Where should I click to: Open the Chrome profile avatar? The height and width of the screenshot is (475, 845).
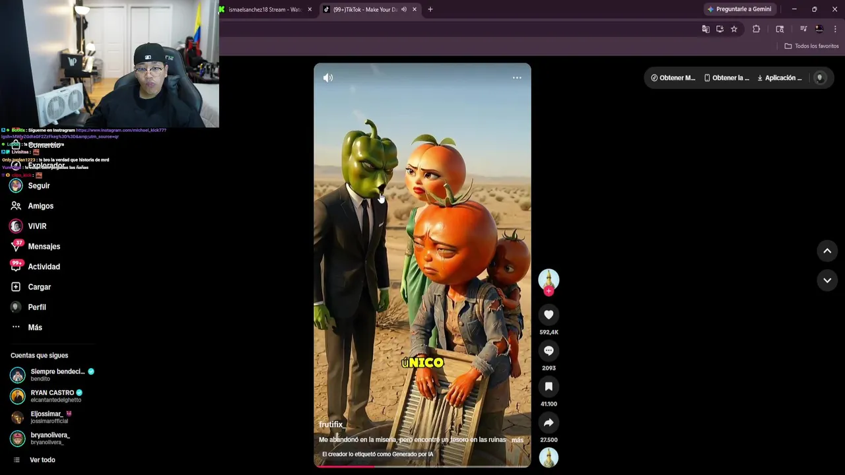pyautogui.click(x=819, y=29)
